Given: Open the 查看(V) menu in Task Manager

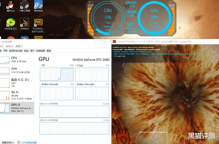Looking at the screenshot, I should (x=19, y=46).
